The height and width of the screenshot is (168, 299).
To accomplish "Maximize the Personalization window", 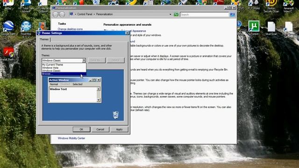I will (x=230, y=8).
